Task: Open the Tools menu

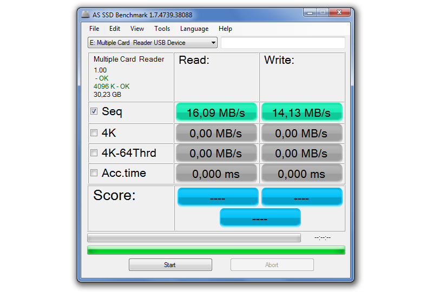Action: (162, 29)
